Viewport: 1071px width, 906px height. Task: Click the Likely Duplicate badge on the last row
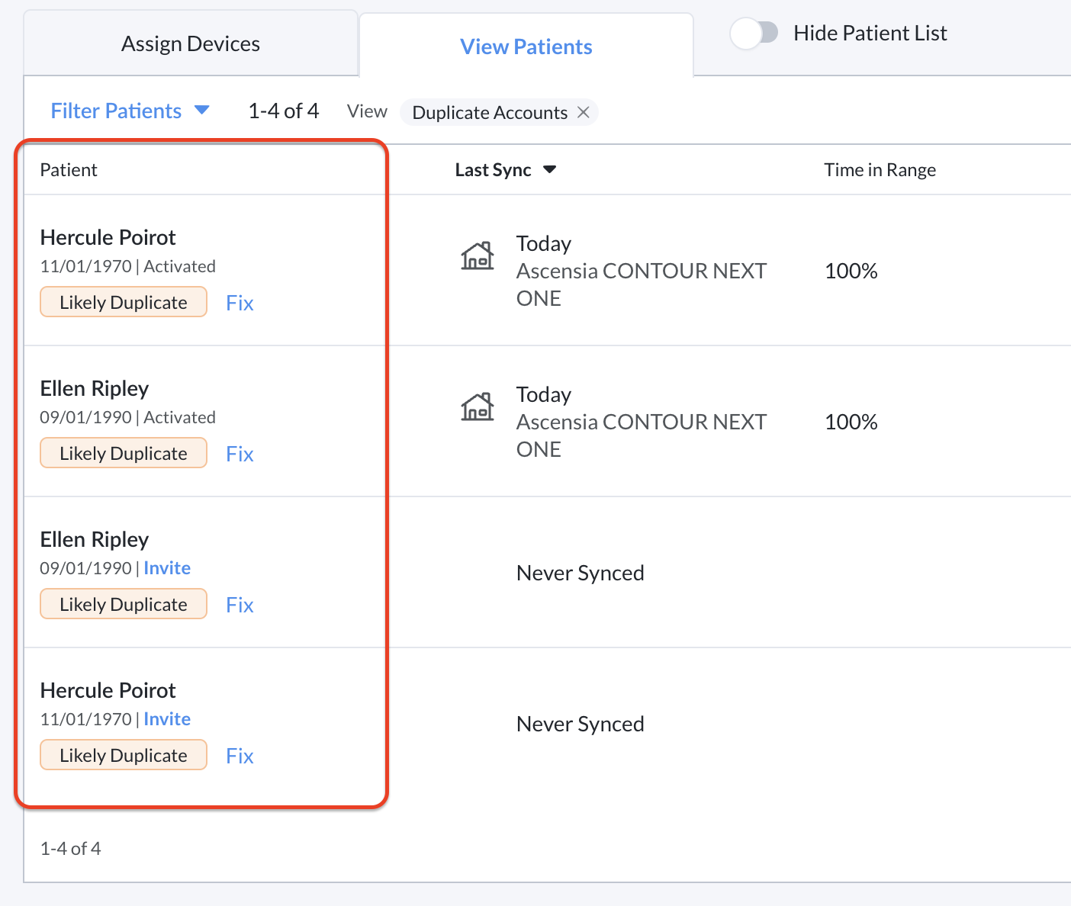[x=123, y=755]
